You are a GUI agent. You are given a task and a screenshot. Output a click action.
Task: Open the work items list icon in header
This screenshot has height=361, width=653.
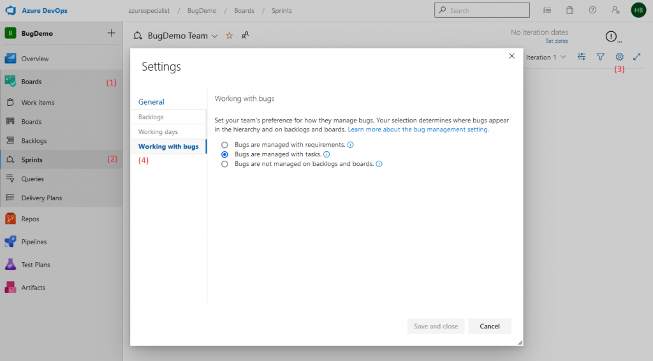547,10
